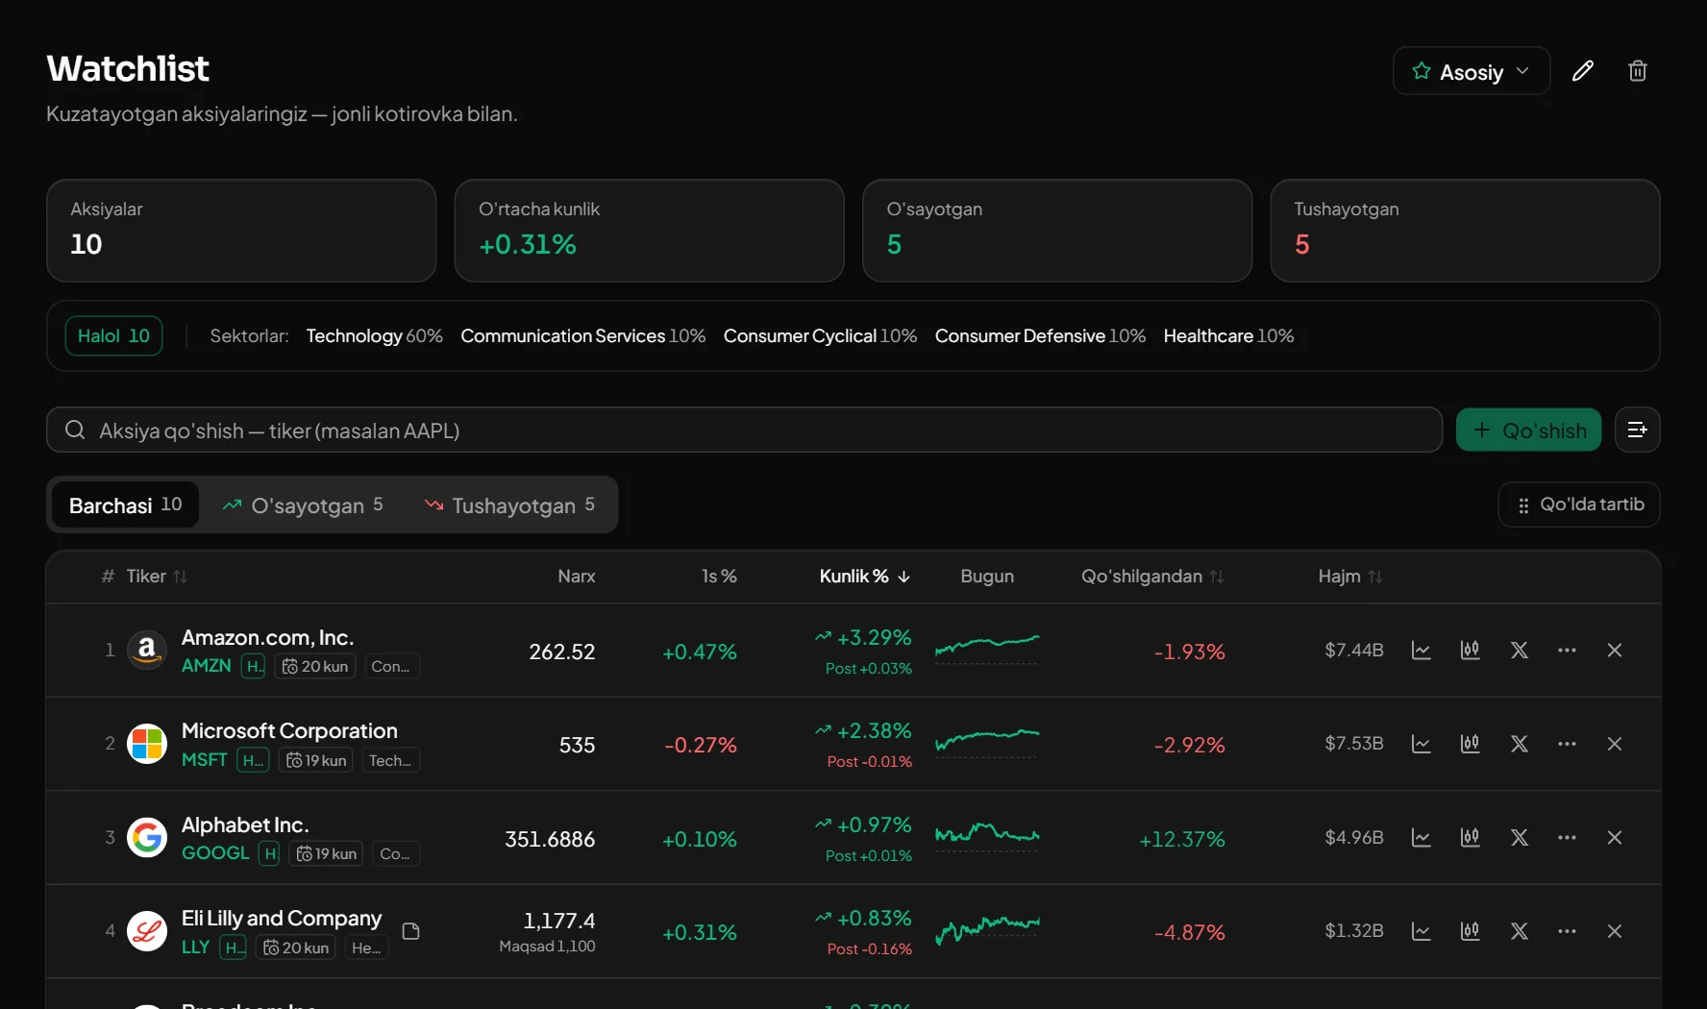
Task: Open line chart for Amazon row
Action: [x=1422, y=651]
